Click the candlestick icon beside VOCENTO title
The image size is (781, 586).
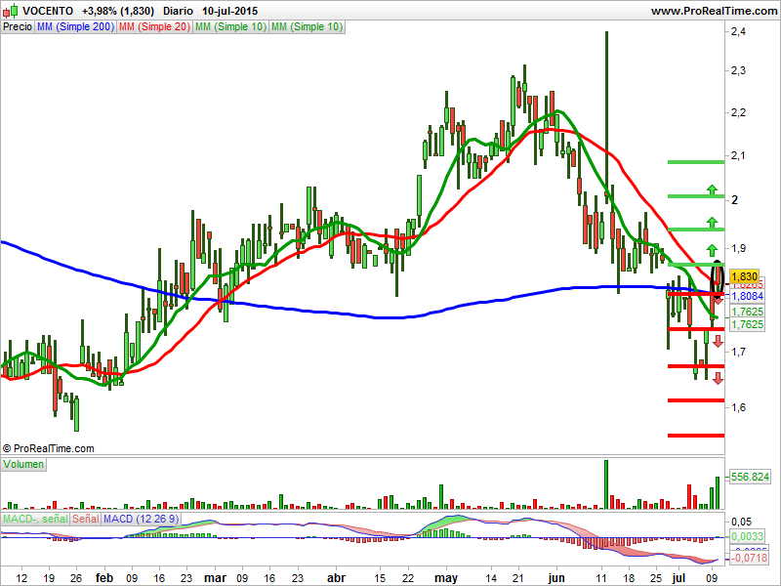[11, 11]
